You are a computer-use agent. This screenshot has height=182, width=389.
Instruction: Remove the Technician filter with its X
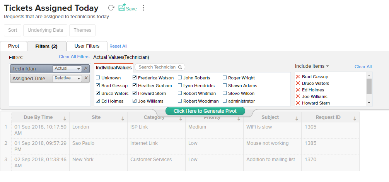(x=86, y=69)
